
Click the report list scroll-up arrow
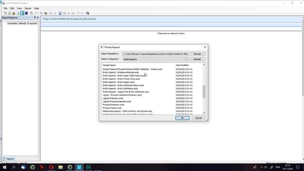tap(204, 65)
